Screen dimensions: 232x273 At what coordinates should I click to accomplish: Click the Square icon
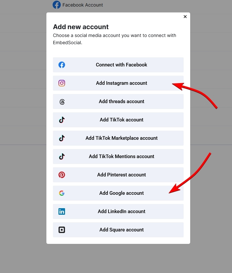point(62,230)
